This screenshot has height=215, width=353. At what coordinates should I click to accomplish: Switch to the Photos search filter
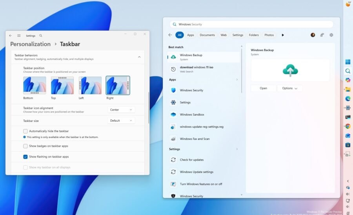click(x=269, y=35)
